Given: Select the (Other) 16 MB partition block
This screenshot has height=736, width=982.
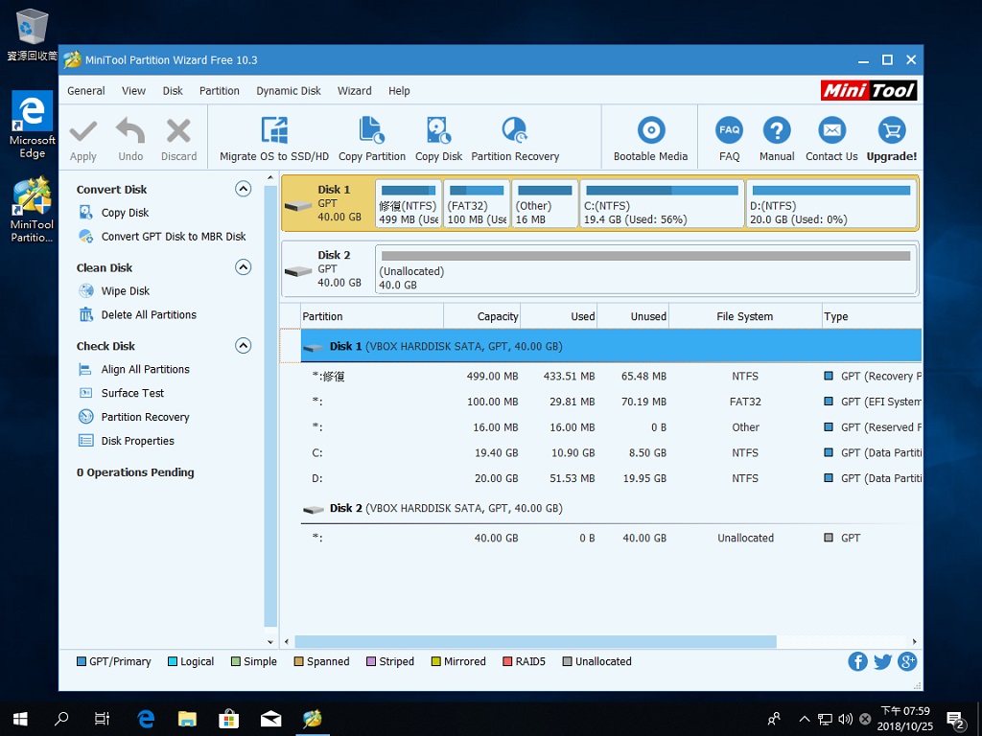Looking at the screenshot, I should point(545,203).
